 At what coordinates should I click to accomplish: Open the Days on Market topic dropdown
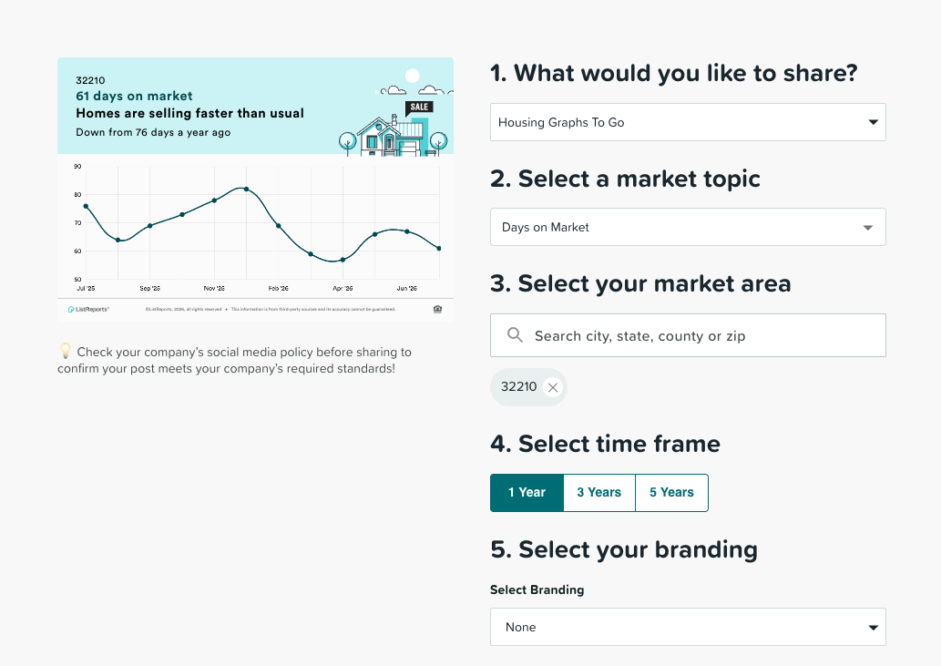click(688, 227)
